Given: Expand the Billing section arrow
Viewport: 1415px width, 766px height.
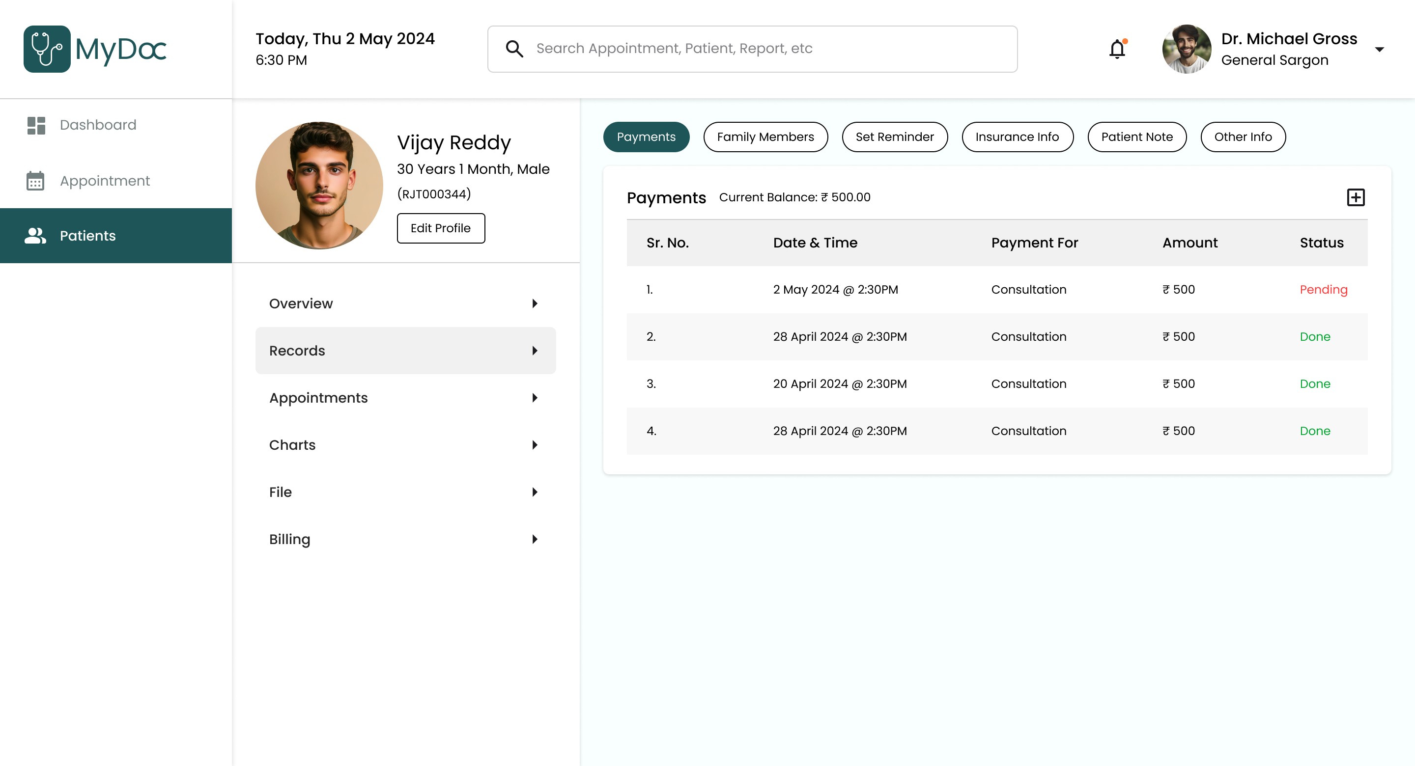Looking at the screenshot, I should pos(535,539).
